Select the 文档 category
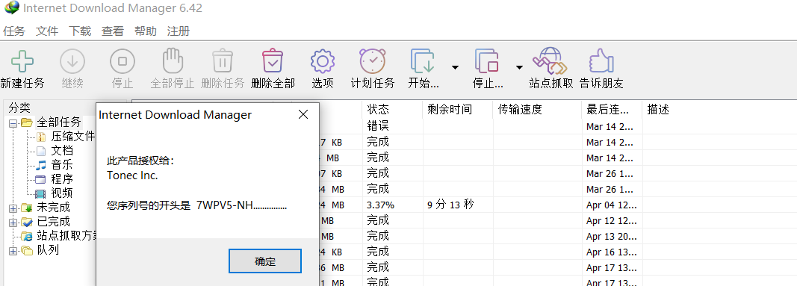 point(61,150)
